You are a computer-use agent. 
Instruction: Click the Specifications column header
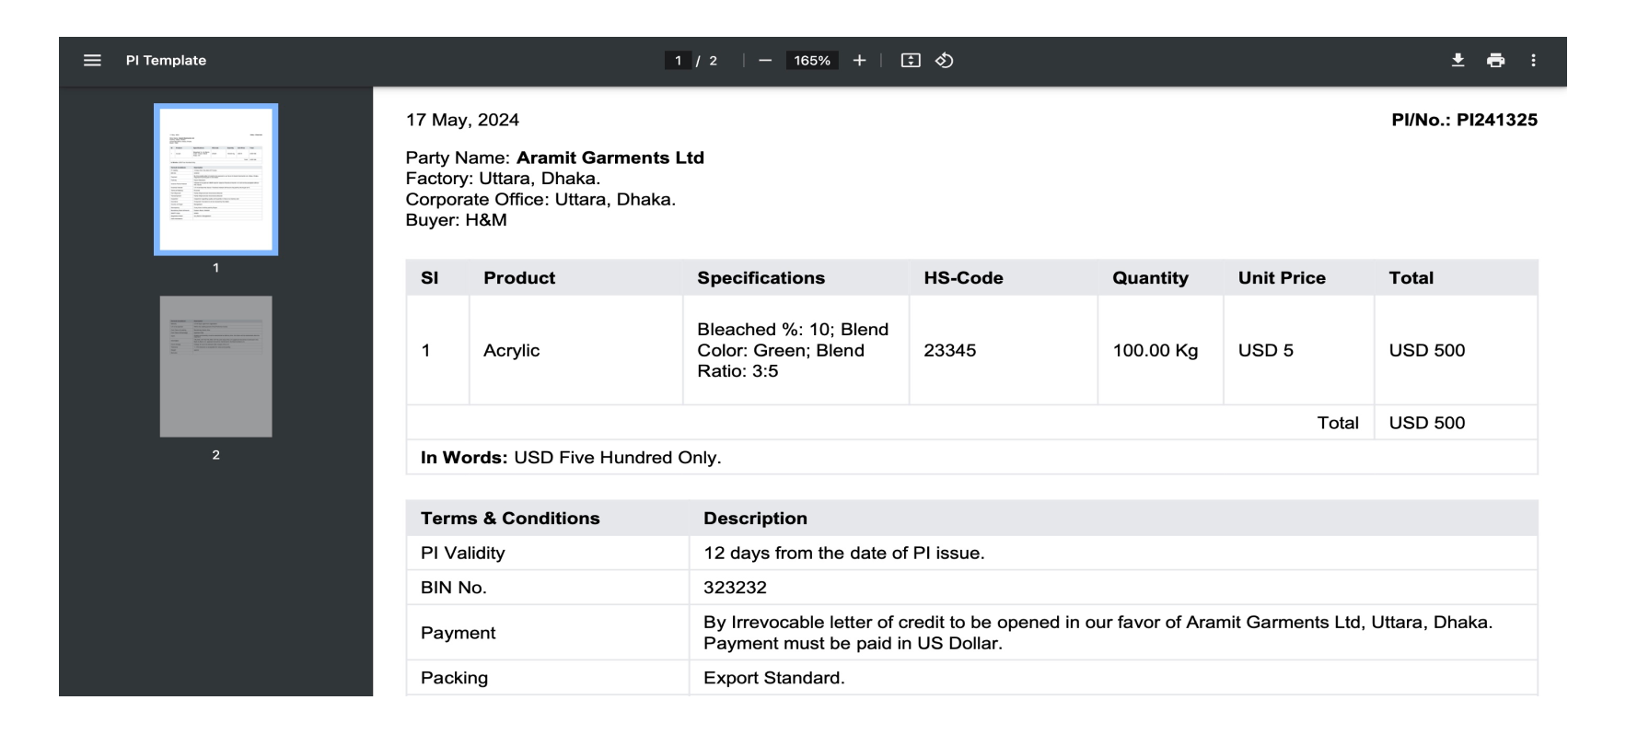tap(761, 278)
